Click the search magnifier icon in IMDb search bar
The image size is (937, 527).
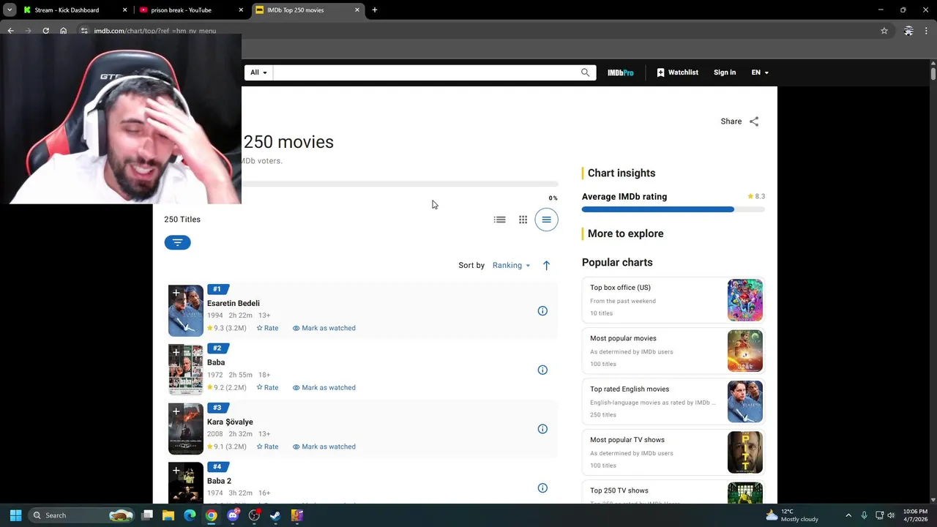click(x=585, y=72)
